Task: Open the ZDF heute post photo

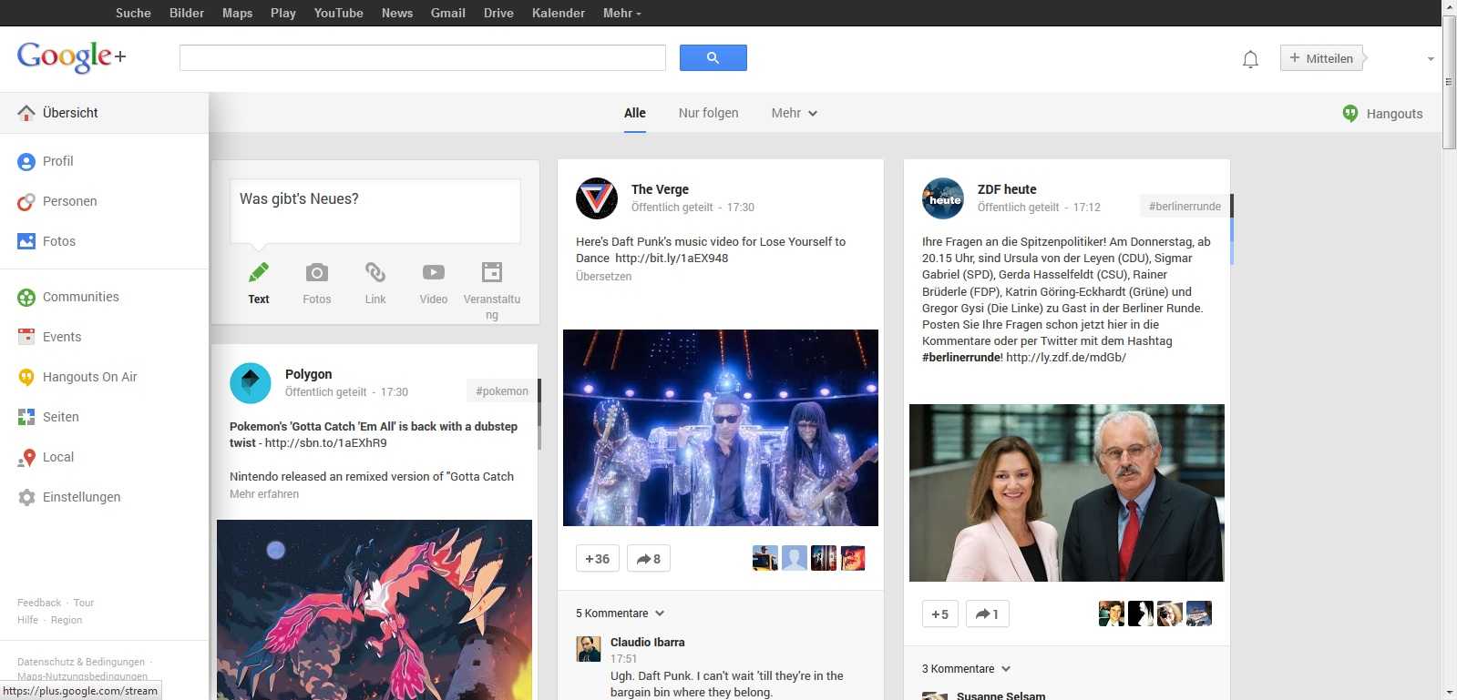Action: click(x=1067, y=492)
